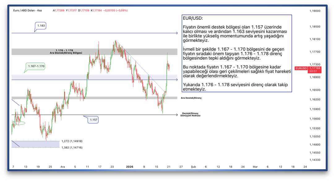This screenshot has width=335, height=181.
Task: Select the Şub month marker on time axis
Action: point(193,166)
